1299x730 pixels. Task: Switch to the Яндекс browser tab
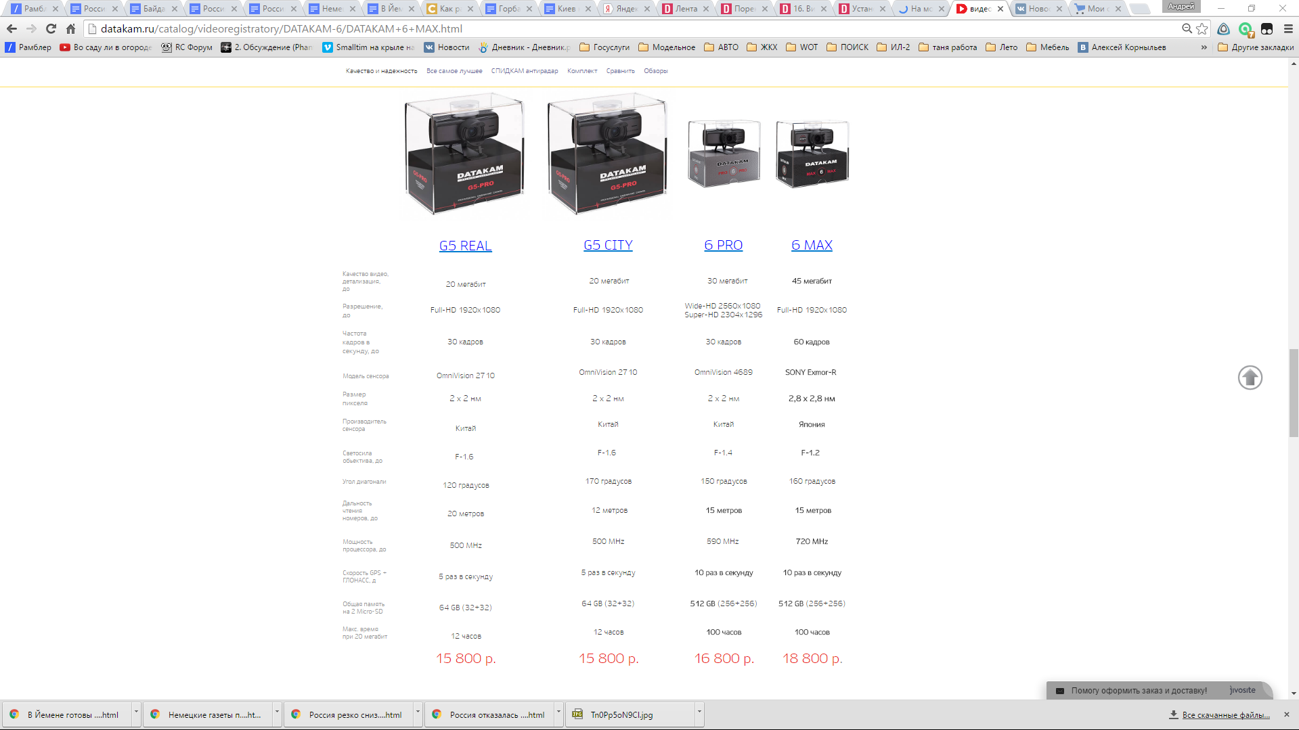627,9
